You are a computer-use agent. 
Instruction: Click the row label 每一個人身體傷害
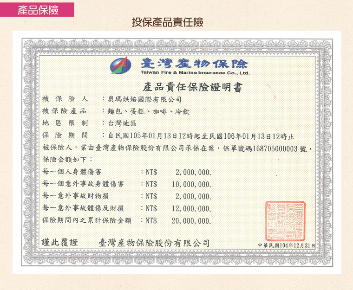72,172
